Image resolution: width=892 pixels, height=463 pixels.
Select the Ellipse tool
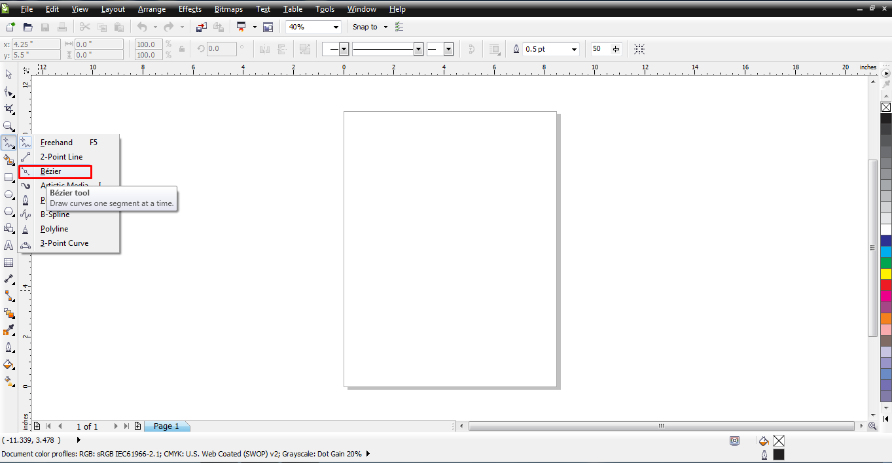point(9,194)
